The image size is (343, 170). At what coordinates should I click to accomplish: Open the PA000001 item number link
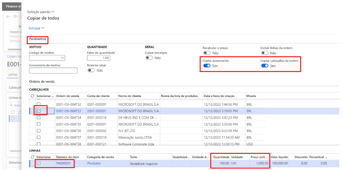64,163
